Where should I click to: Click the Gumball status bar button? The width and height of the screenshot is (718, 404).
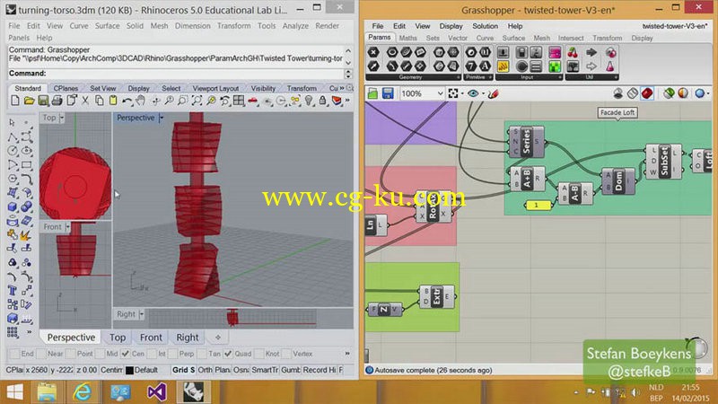coord(290,370)
